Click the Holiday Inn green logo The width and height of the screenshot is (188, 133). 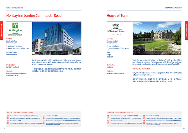tap(15, 29)
